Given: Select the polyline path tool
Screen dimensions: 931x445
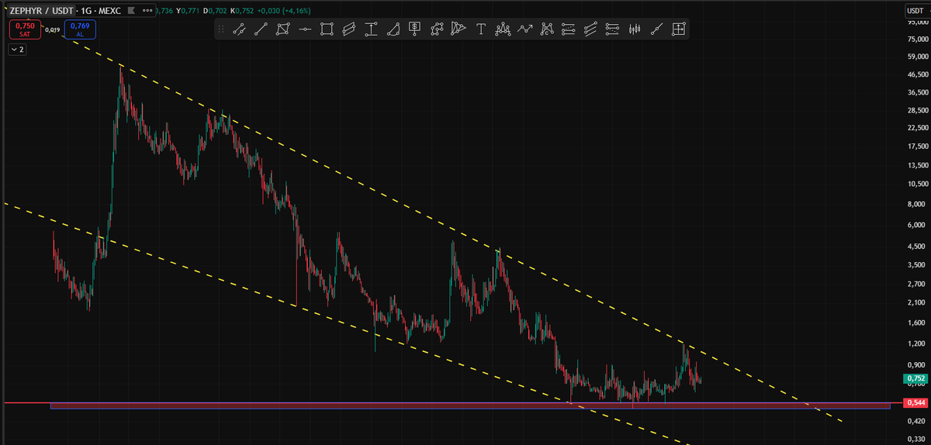Looking at the screenshot, I should pos(437,29).
